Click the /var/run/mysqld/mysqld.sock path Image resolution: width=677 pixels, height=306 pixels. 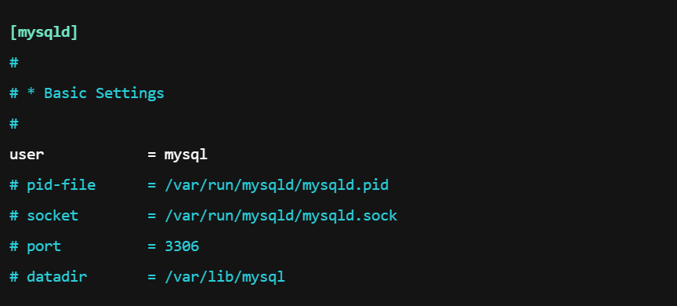[x=281, y=216]
